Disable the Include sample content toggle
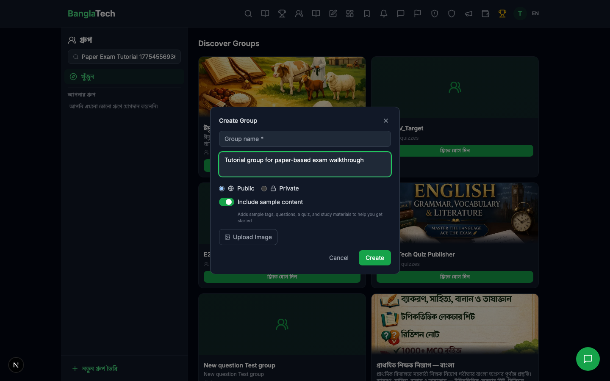 coord(227,202)
